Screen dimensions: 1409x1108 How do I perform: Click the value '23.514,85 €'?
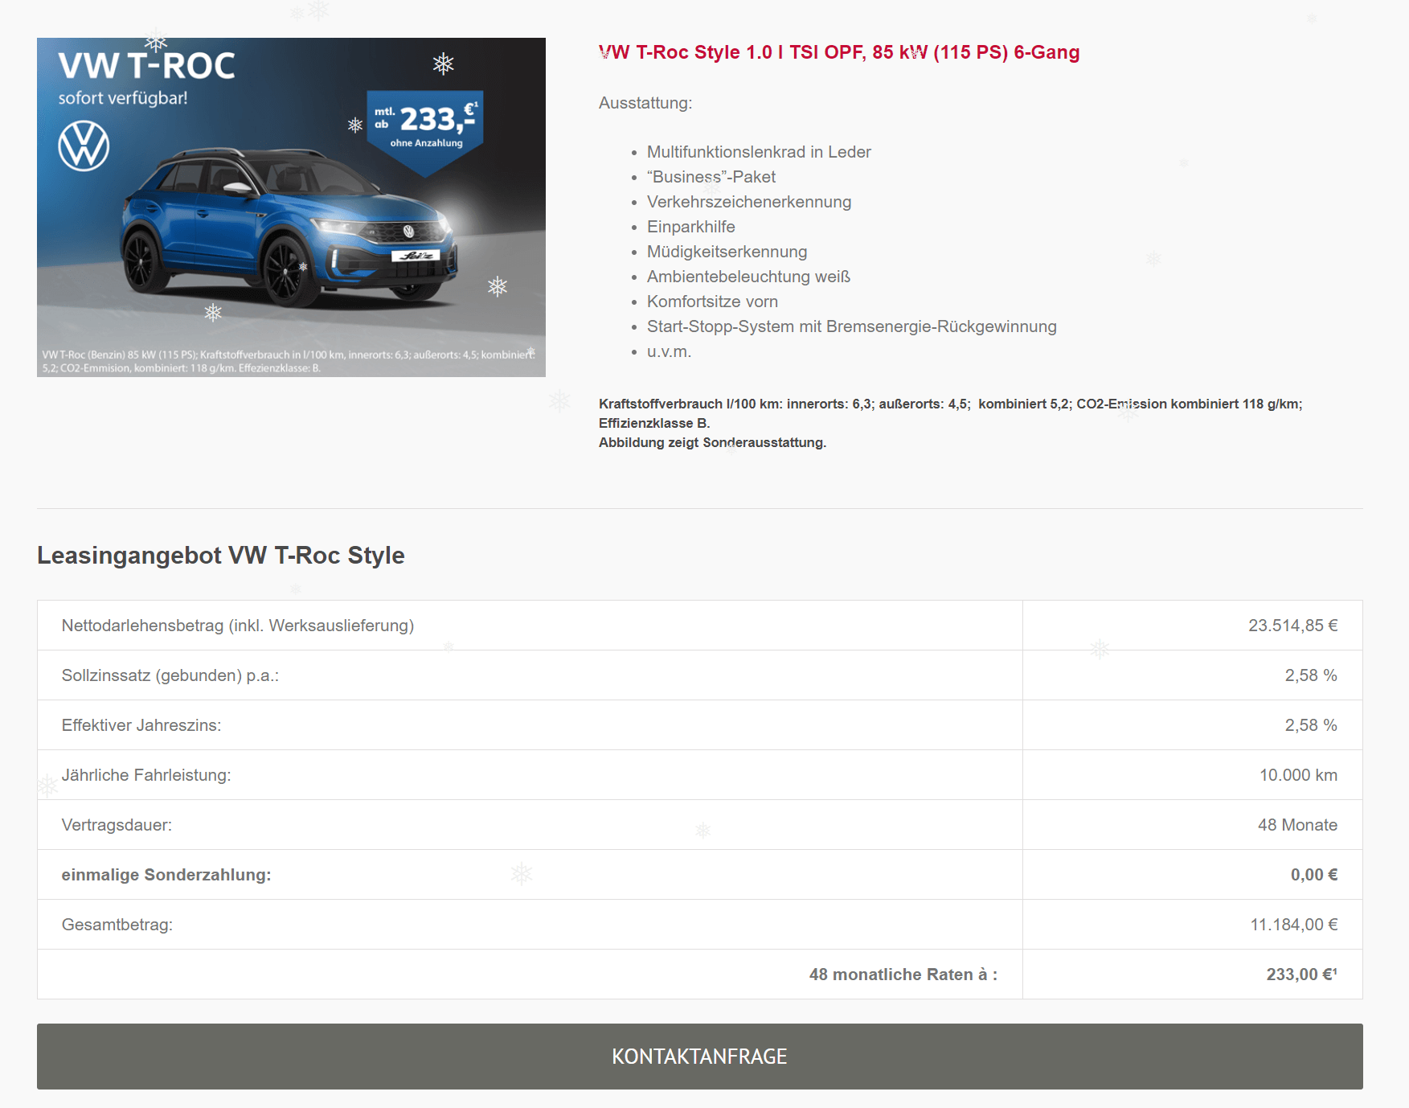pos(1292,626)
